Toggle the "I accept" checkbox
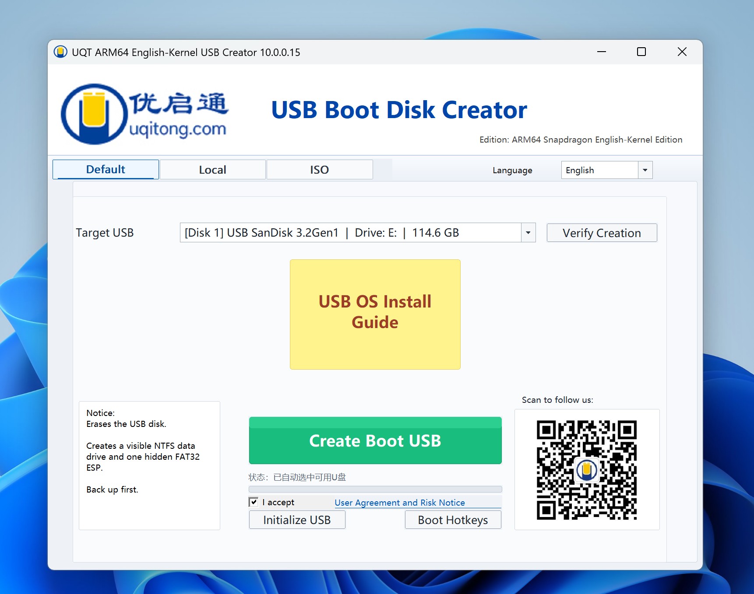Viewport: 754px width, 594px height. [254, 502]
